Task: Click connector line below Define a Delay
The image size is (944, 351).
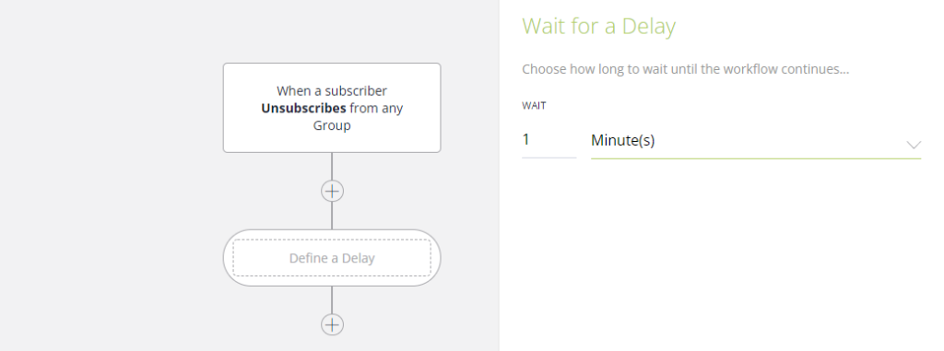Action: tap(332, 299)
